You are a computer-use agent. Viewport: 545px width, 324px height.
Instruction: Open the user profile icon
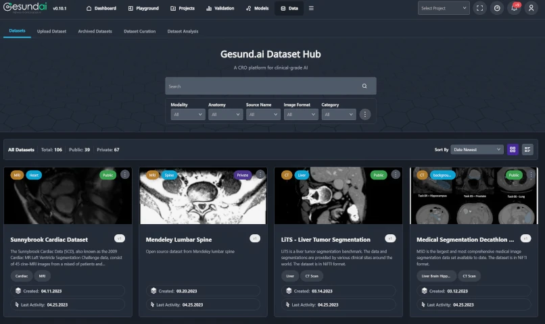[531, 8]
